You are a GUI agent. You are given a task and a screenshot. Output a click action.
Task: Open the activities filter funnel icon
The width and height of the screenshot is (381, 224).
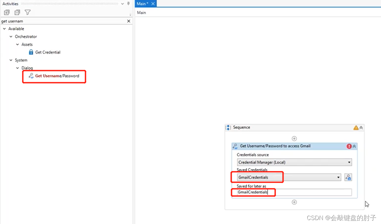28,12
